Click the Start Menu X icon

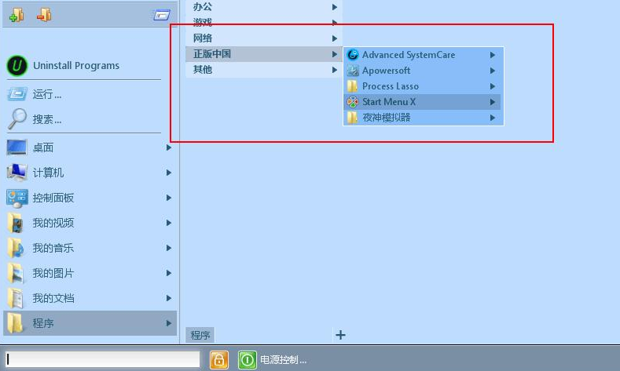[353, 102]
